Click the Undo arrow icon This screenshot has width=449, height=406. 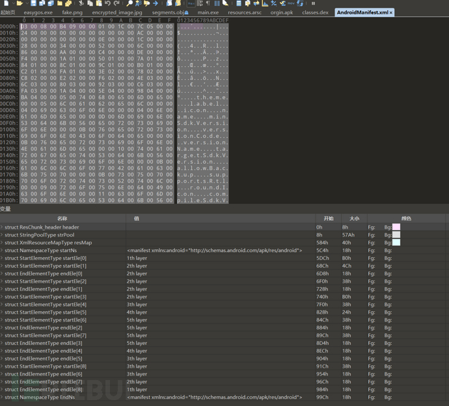point(107,3)
